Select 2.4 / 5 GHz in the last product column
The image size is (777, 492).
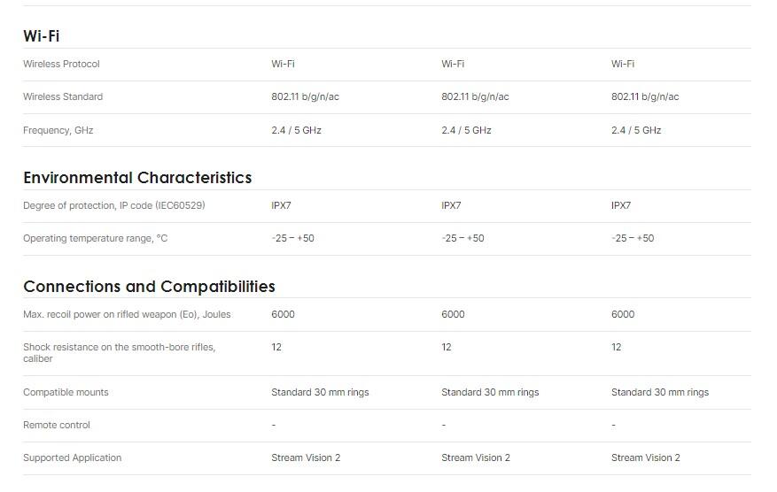(x=636, y=130)
